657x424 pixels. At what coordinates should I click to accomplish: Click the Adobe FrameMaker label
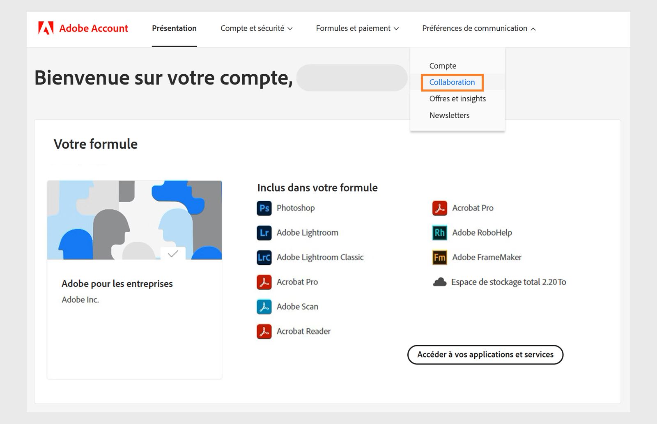coord(487,257)
